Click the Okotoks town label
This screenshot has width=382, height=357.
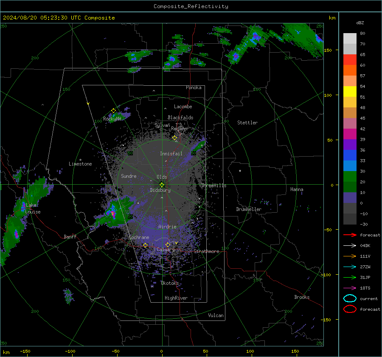click(170, 283)
